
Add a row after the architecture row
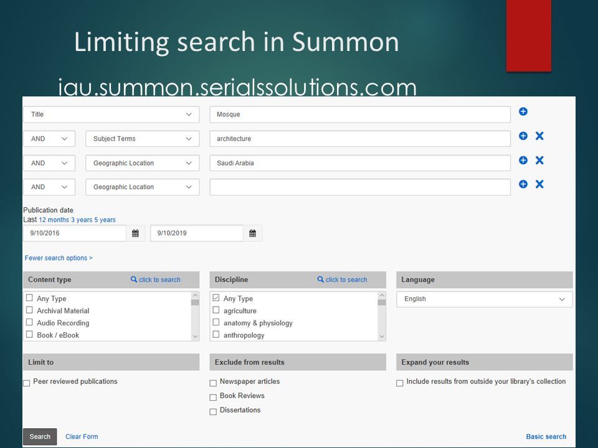point(523,136)
